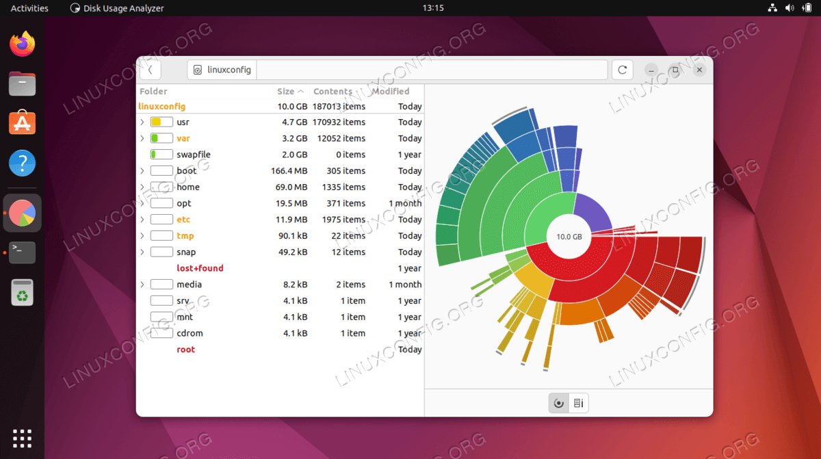The width and height of the screenshot is (821, 459).
Task: Open the Files app in dock
Action: (23, 85)
